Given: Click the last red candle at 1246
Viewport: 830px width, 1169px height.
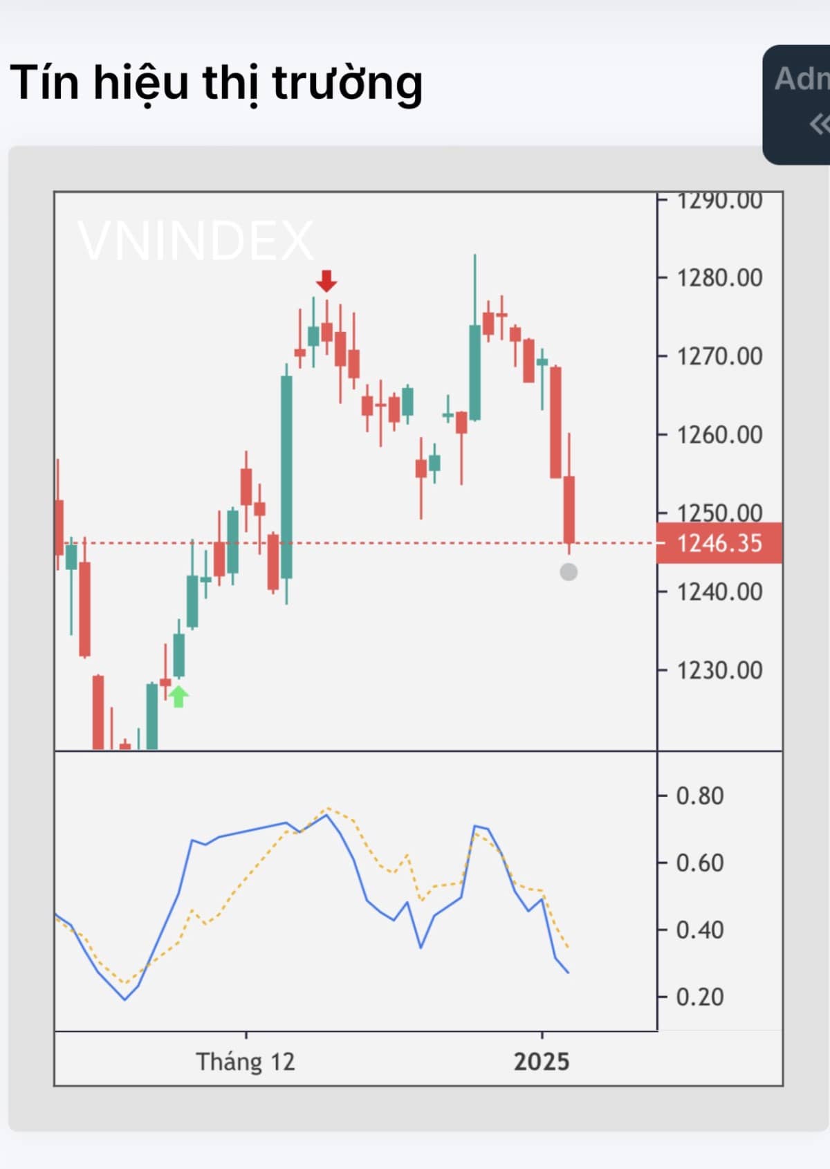Looking at the screenshot, I should pos(569,510).
